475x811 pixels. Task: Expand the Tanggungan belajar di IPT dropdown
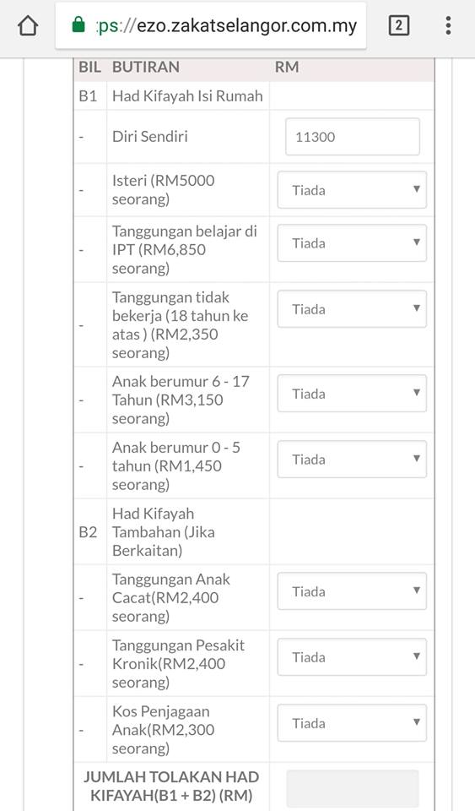pyautogui.click(x=352, y=243)
